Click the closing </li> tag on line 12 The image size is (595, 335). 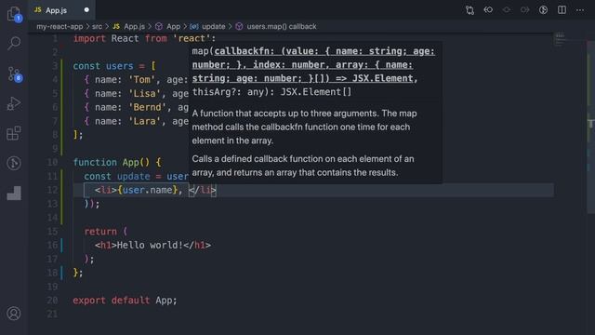pos(203,190)
